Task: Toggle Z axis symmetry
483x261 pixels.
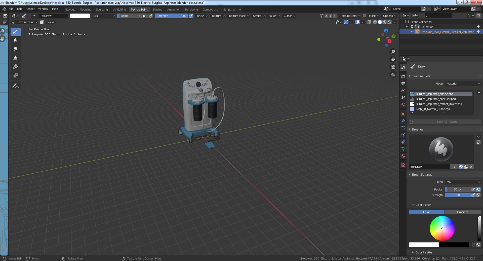Action: click(x=335, y=16)
